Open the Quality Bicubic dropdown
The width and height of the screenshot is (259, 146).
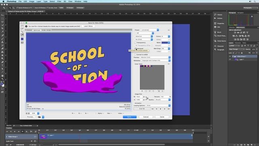pos(163,100)
